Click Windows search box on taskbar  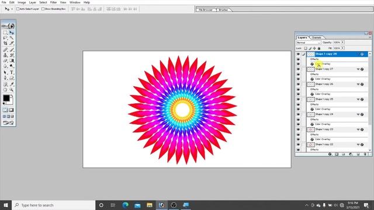point(53,205)
